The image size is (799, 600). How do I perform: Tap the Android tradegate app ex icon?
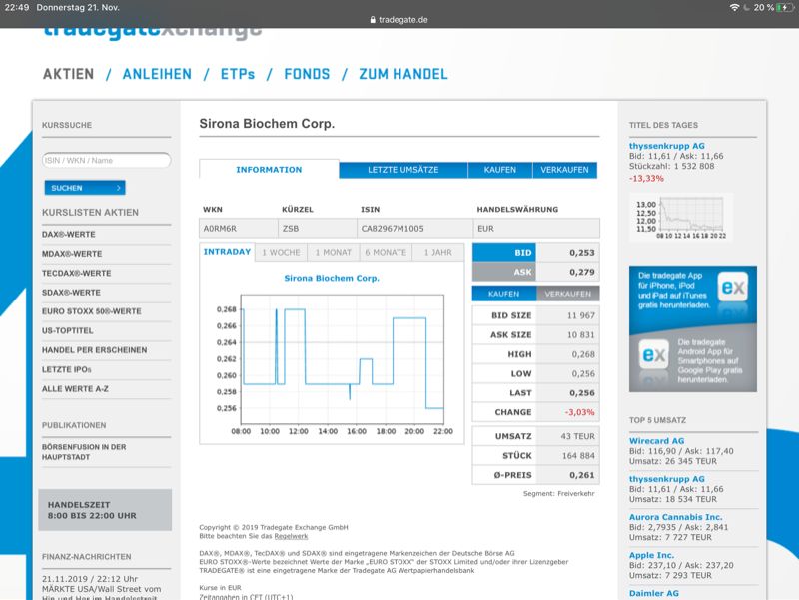click(x=654, y=354)
